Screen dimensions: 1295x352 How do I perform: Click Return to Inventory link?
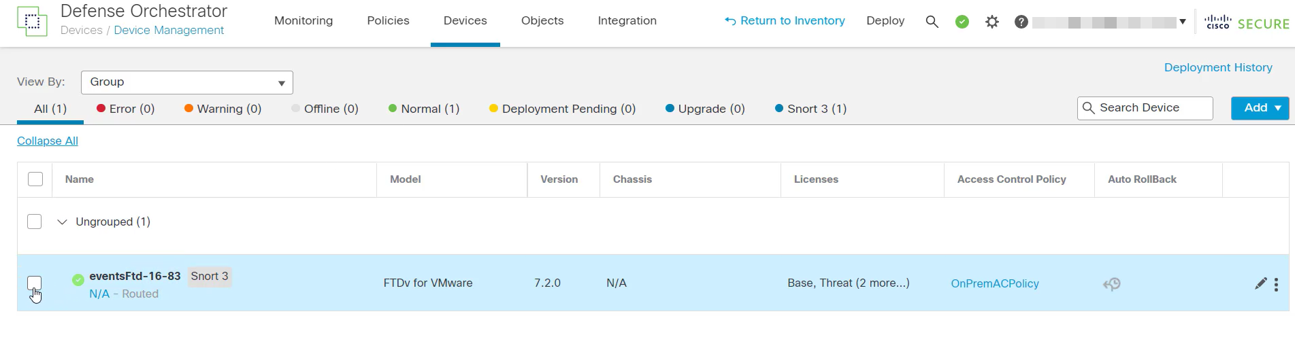tap(785, 21)
